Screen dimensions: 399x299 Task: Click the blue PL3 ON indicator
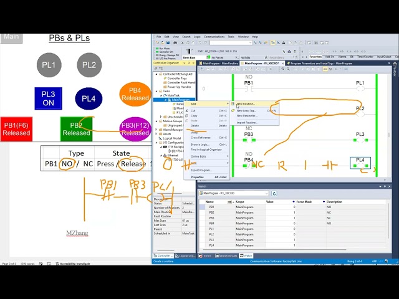49,98
